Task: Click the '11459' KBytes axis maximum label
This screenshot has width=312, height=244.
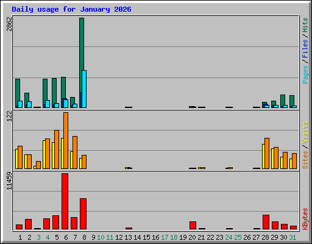Action: [9, 181]
